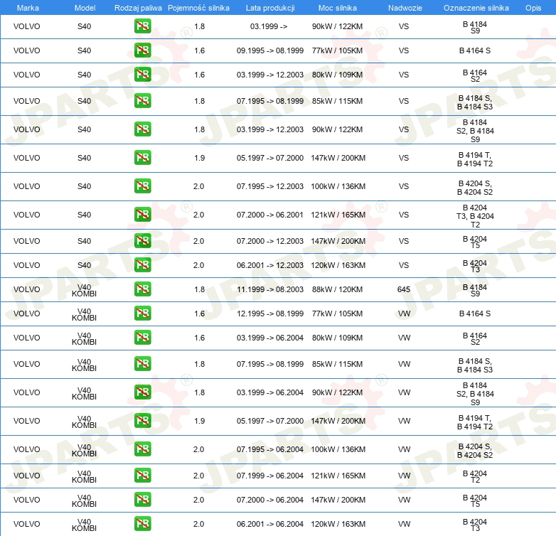Select the power value '88kW / 120KM'
556x536 pixels.
click(x=337, y=289)
